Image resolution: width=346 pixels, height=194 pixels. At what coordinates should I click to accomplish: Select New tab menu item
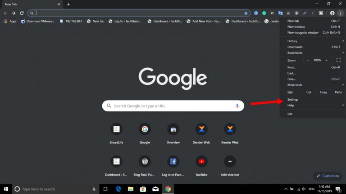tap(313, 21)
